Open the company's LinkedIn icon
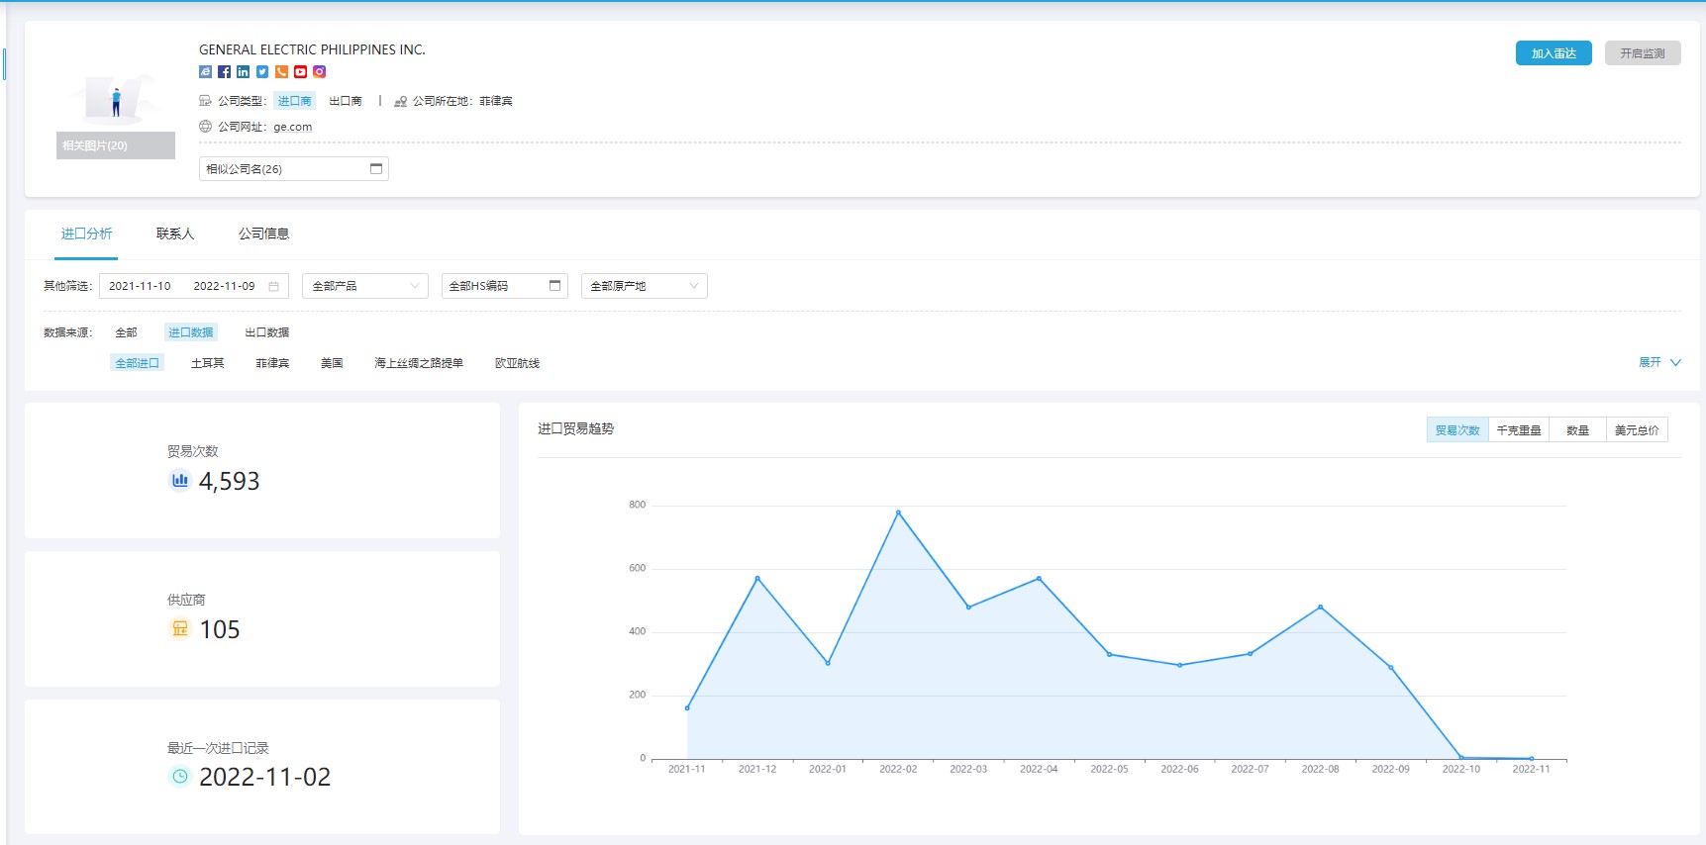Viewport: 1706px width, 845px height. coord(243,72)
